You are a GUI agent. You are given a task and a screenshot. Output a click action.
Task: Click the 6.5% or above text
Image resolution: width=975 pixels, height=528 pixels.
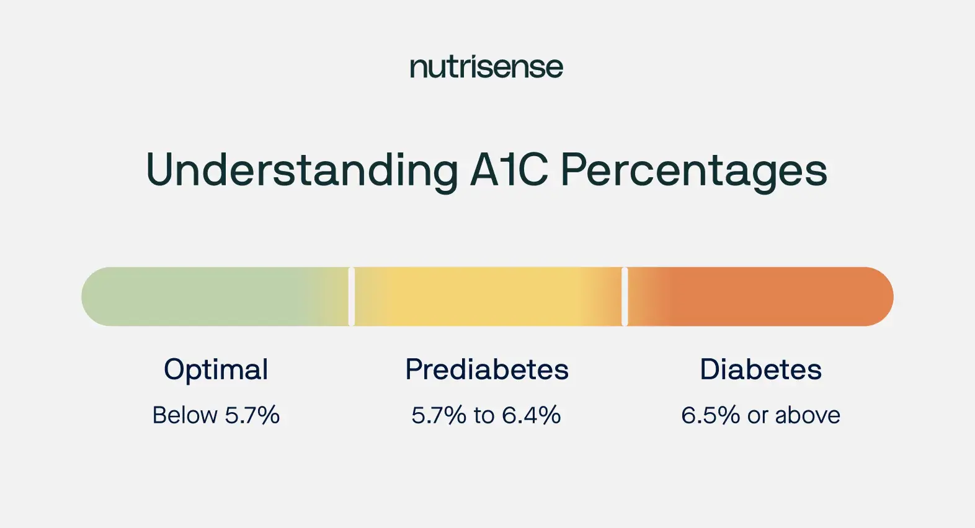(760, 415)
